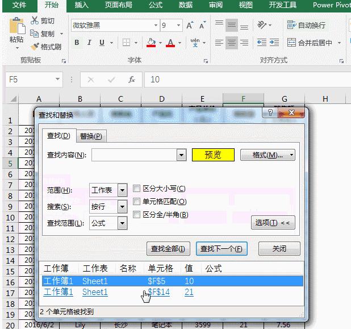The width and height of the screenshot is (351, 329).
Task: Center text horizontally
Action: click(232, 42)
